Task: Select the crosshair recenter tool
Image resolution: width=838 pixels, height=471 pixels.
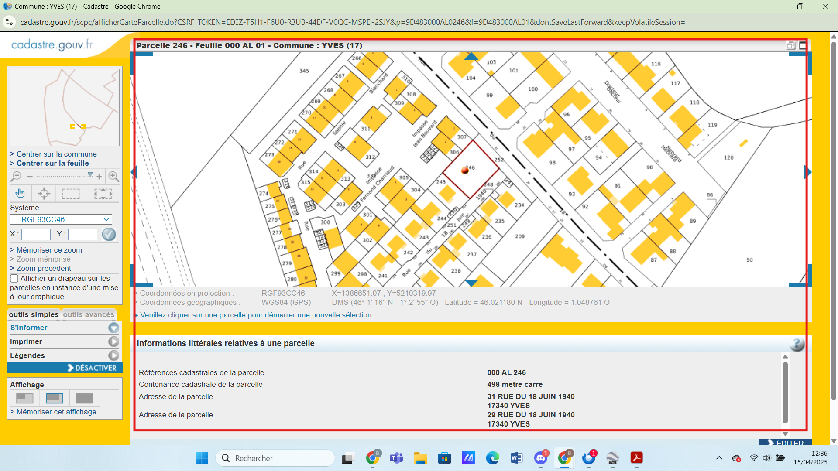Action: coord(44,193)
